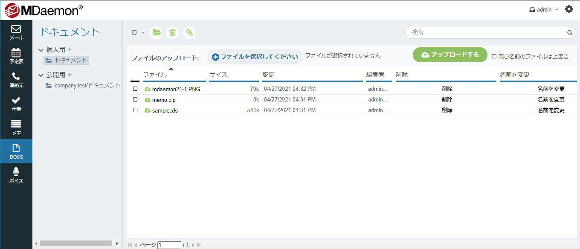Open the settings gear icon
580x249 pixels.
(x=569, y=9)
